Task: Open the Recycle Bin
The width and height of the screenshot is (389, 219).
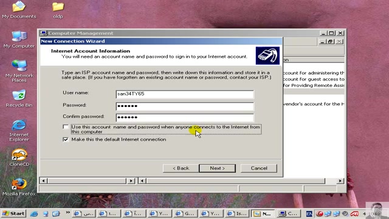Action: [x=19, y=99]
